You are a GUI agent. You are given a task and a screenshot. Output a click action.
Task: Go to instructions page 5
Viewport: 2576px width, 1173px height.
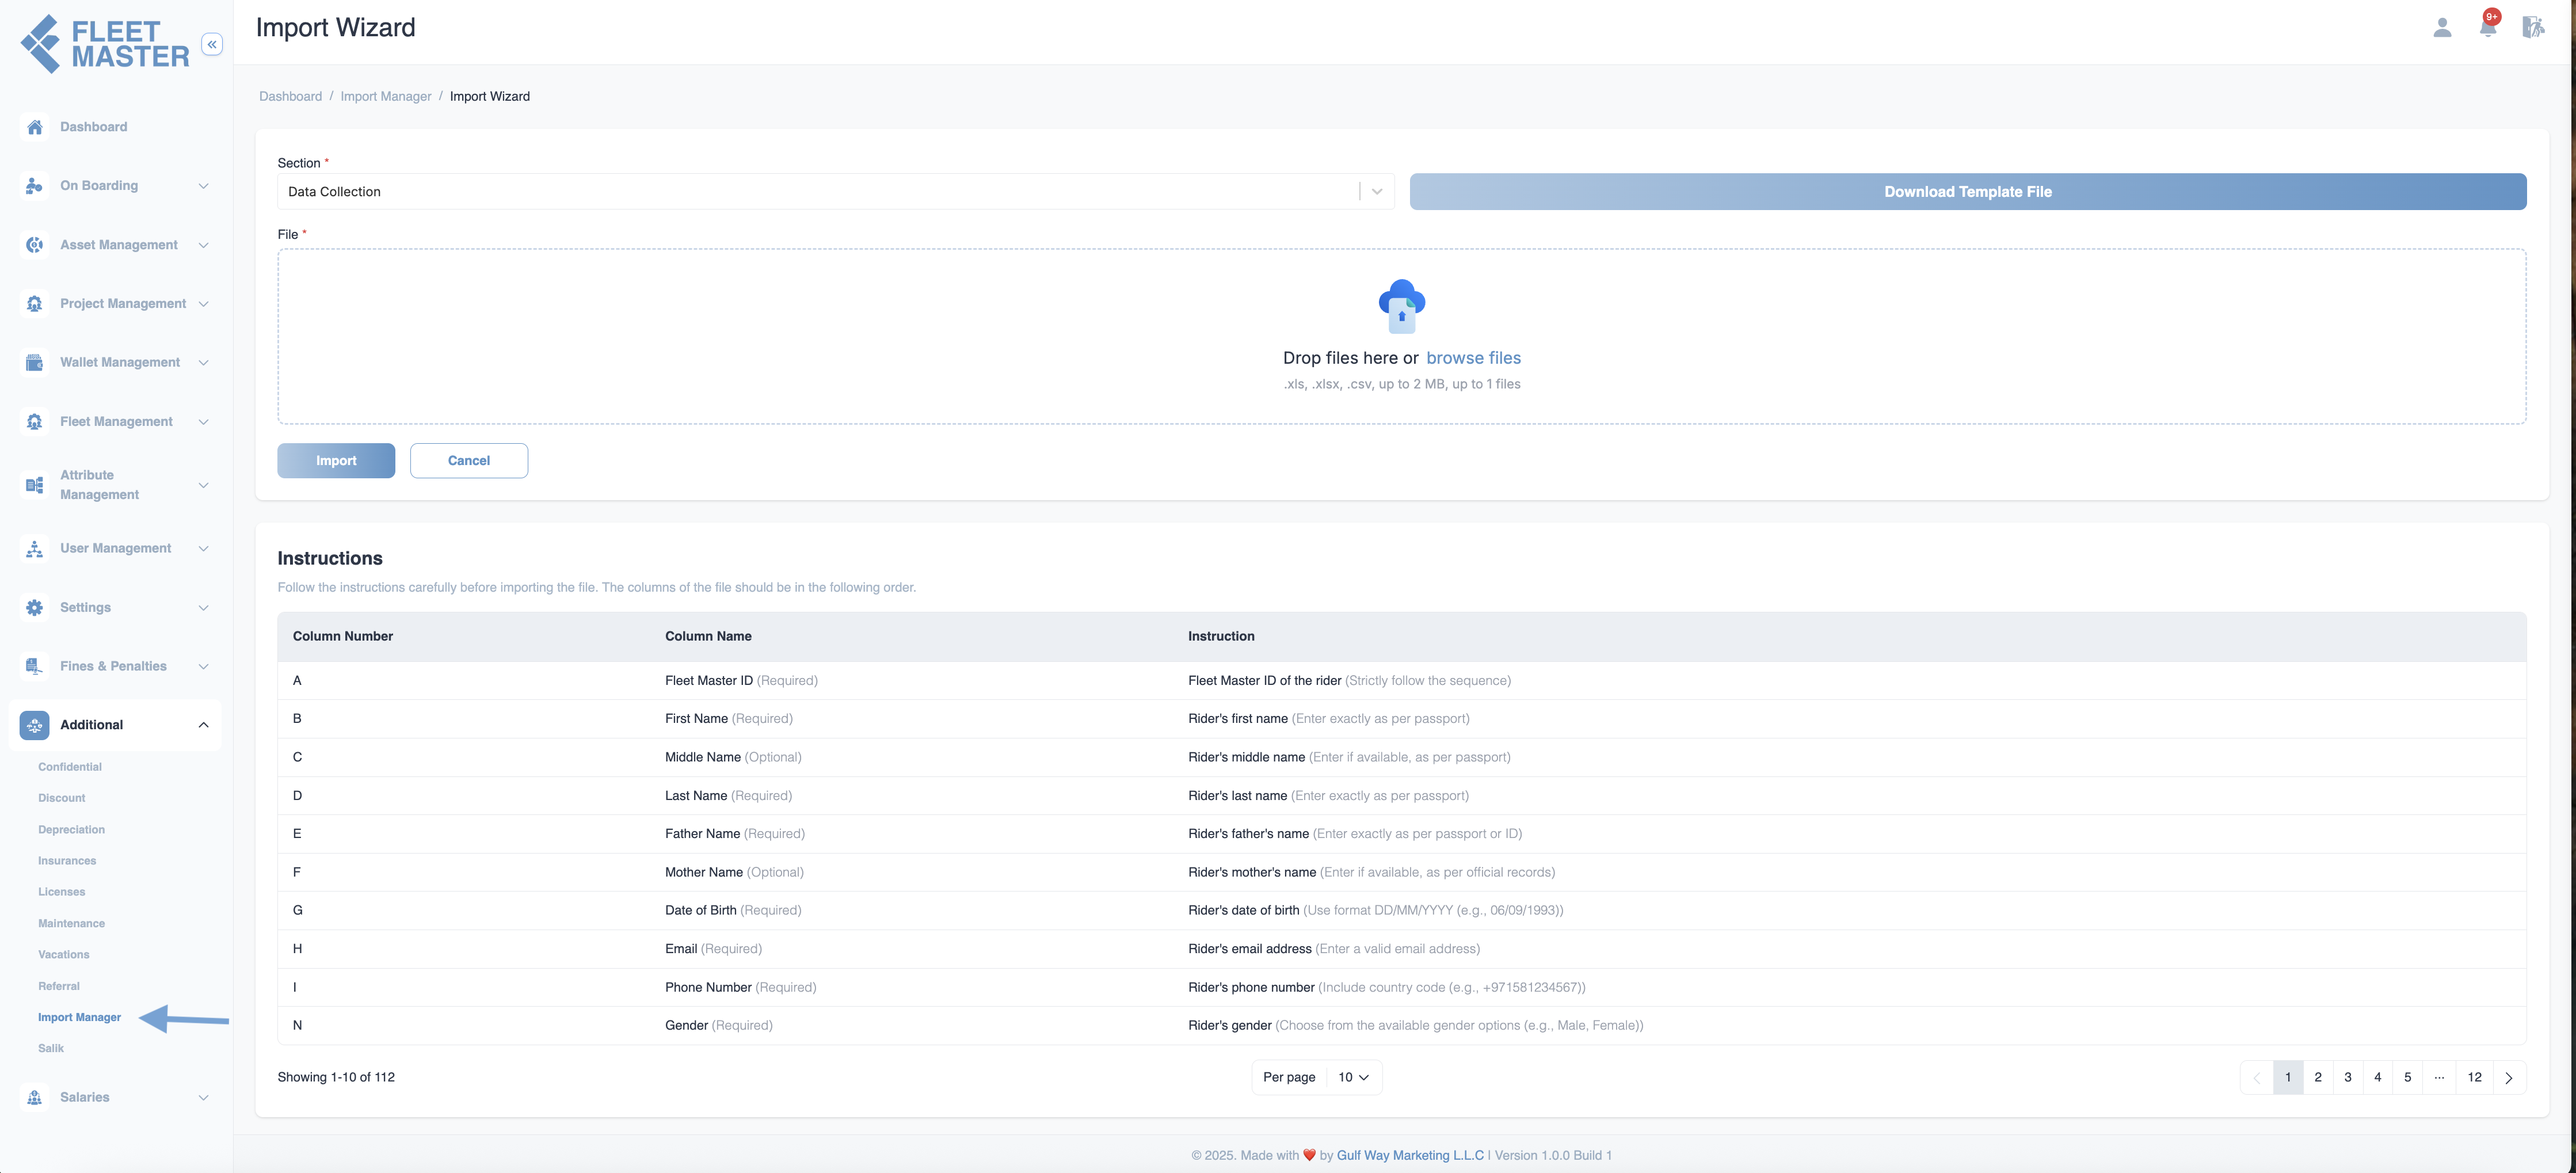point(2408,1077)
